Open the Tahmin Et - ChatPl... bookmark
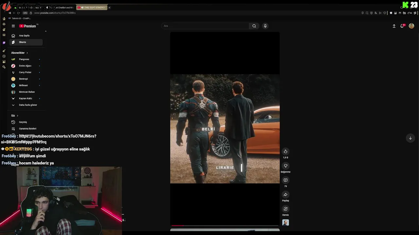This screenshot has width=419, height=235. (x=20, y=18)
